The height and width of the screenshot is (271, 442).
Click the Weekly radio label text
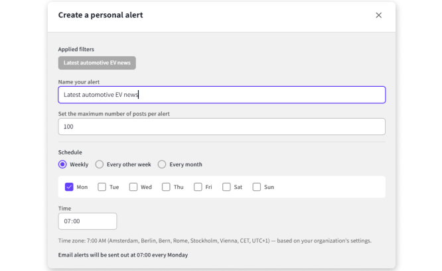pos(80,164)
